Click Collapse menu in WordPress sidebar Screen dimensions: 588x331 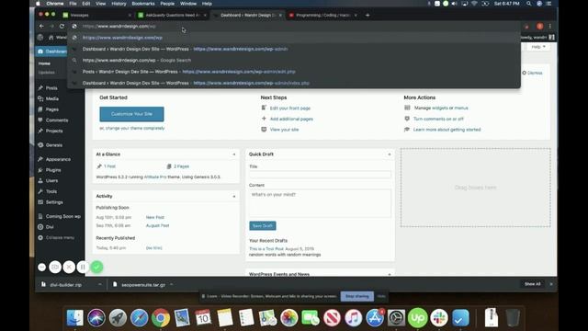click(x=60, y=237)
